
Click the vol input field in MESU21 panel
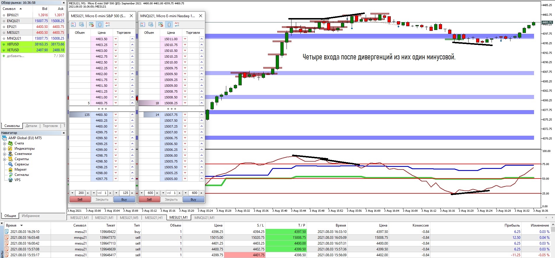coord(102,193)
